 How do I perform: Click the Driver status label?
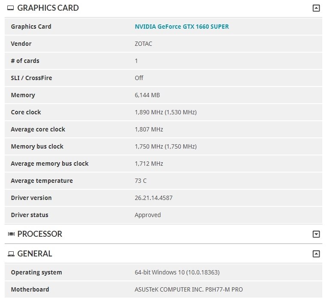tap(30, 215)
